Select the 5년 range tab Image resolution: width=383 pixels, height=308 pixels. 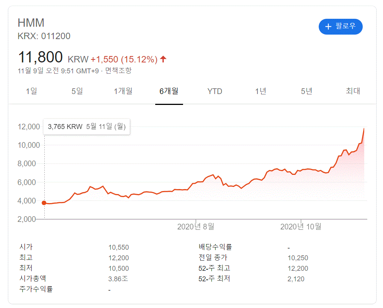(x=306, y=91)
